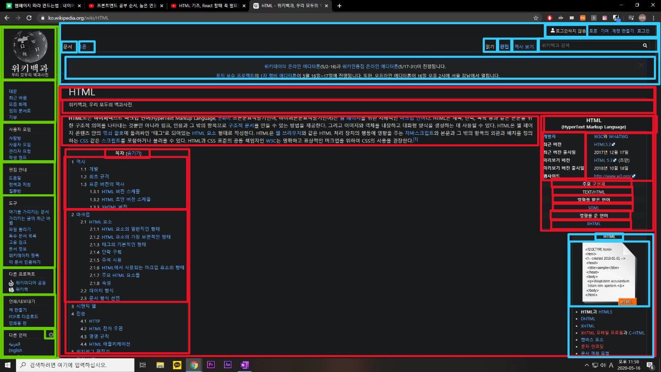Open the DHTML link in the side list
The height and width of the screenshot is (372, 661).
tap(588, 319)
